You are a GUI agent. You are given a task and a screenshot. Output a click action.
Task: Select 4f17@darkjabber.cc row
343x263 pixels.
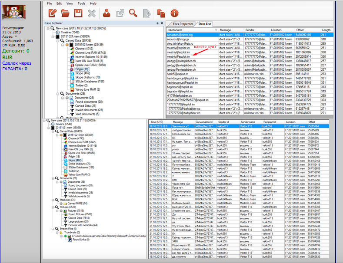coord(250,95)
